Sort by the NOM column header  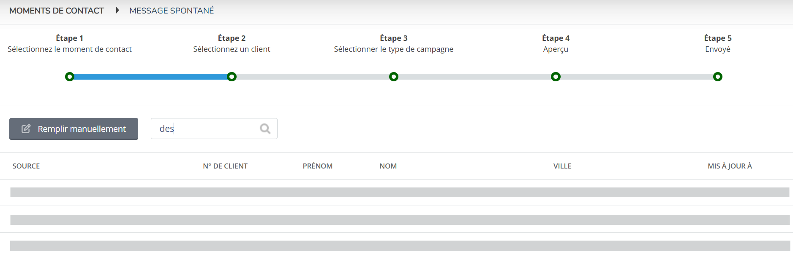point(388,166)
